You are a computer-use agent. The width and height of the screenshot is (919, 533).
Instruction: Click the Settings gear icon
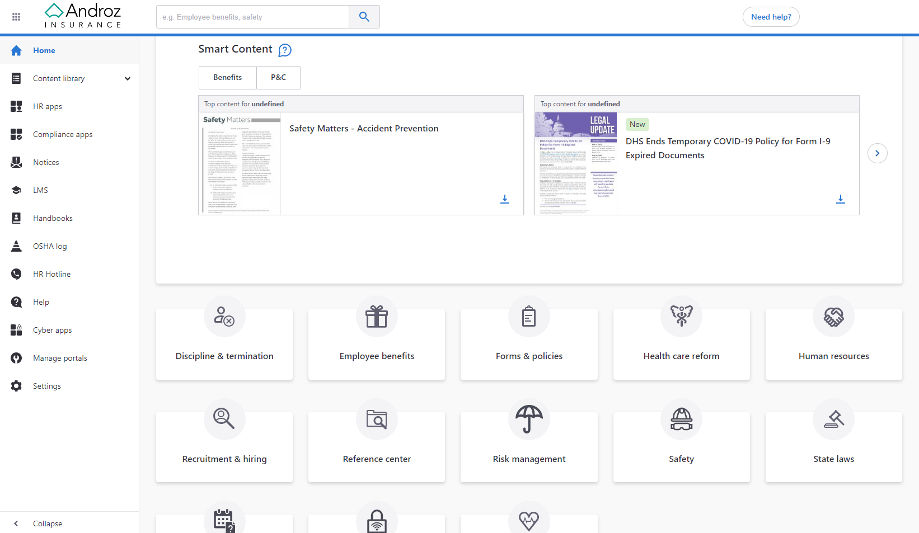click(16, 386)
